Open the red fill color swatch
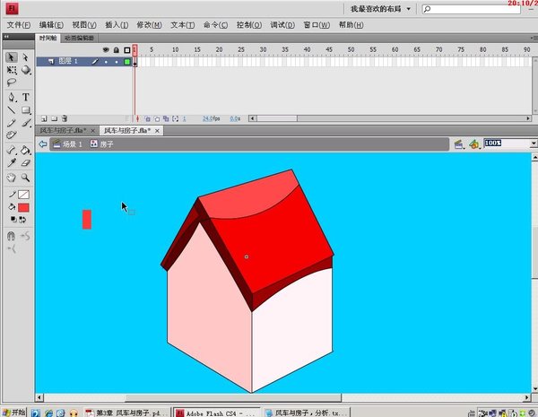This screenshot has width=538, height=417. pyautogui.click(x=23, y=208)
